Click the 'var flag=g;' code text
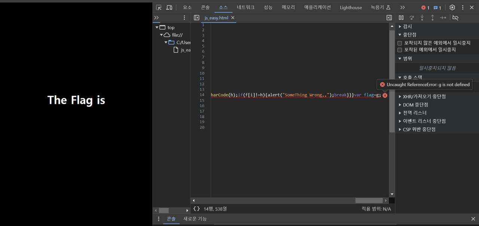 point(367,95)
